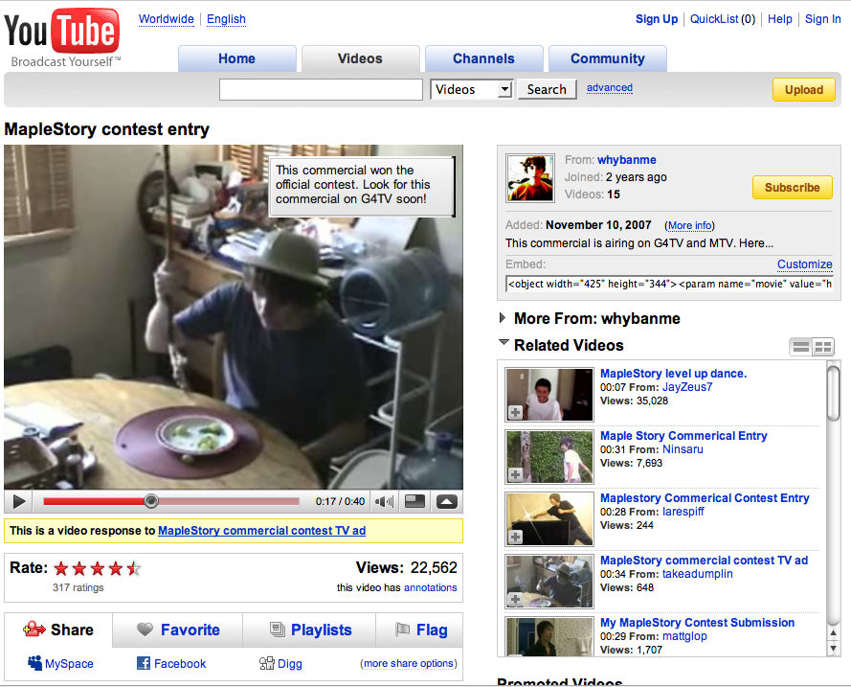Click the annotations link
The height and width of the screenshot is (687, 851).
pyautogui.click(x=431, y=587)
